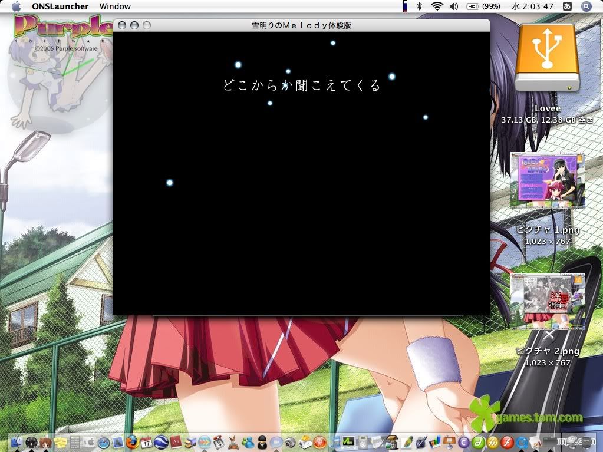Open the bar chart app in Dock
Image resolution: width=603 pixels, height=452 pixels.
click(x=436, y=443)
